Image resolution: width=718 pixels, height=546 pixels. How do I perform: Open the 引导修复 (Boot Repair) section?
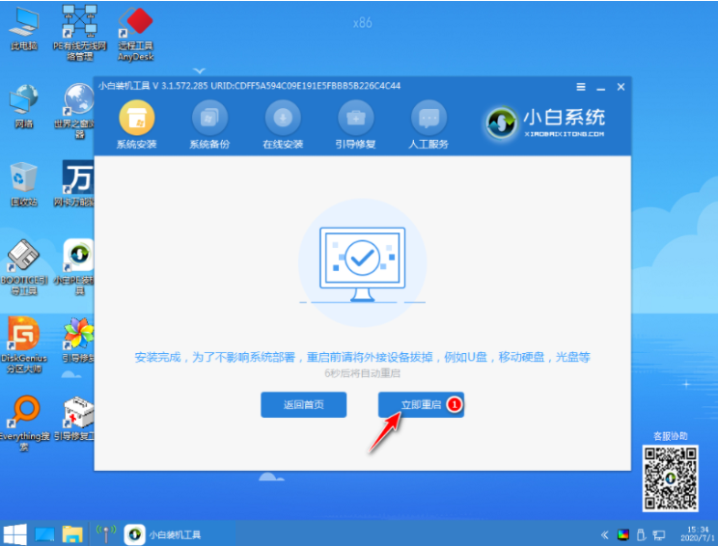tap(356, 120)
